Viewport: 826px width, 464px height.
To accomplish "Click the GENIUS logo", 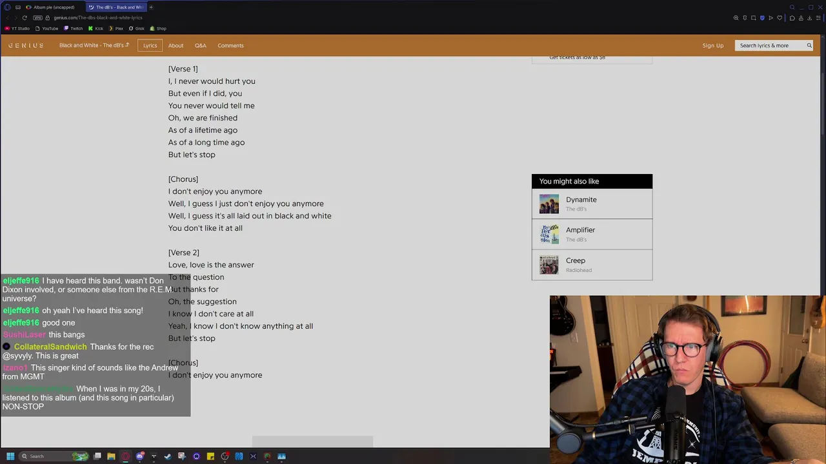I will click(26, 45).
